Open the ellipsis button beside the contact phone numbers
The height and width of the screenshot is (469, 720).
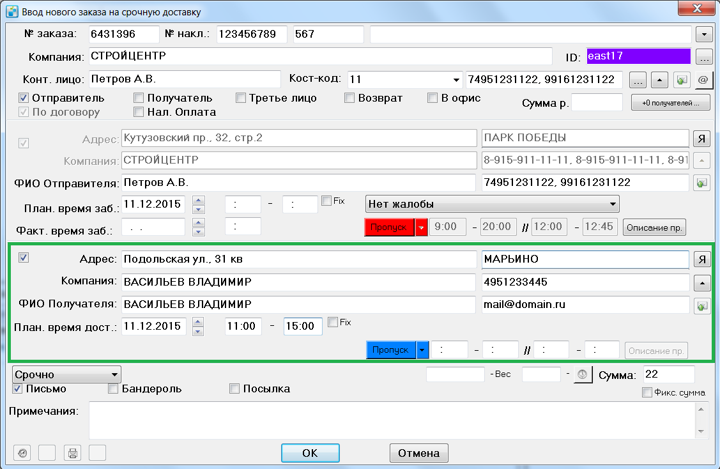(638, 80)
